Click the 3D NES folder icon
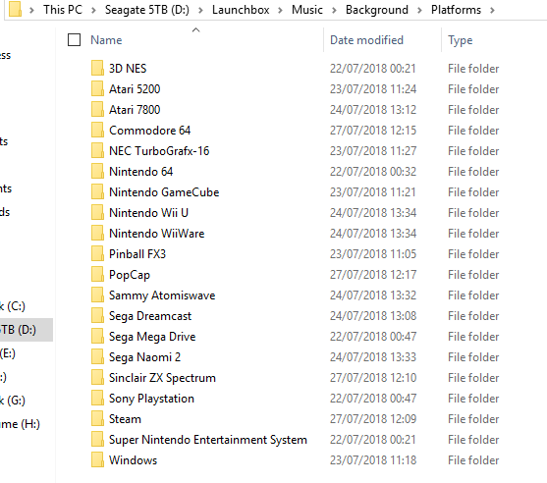 point(97,68)
